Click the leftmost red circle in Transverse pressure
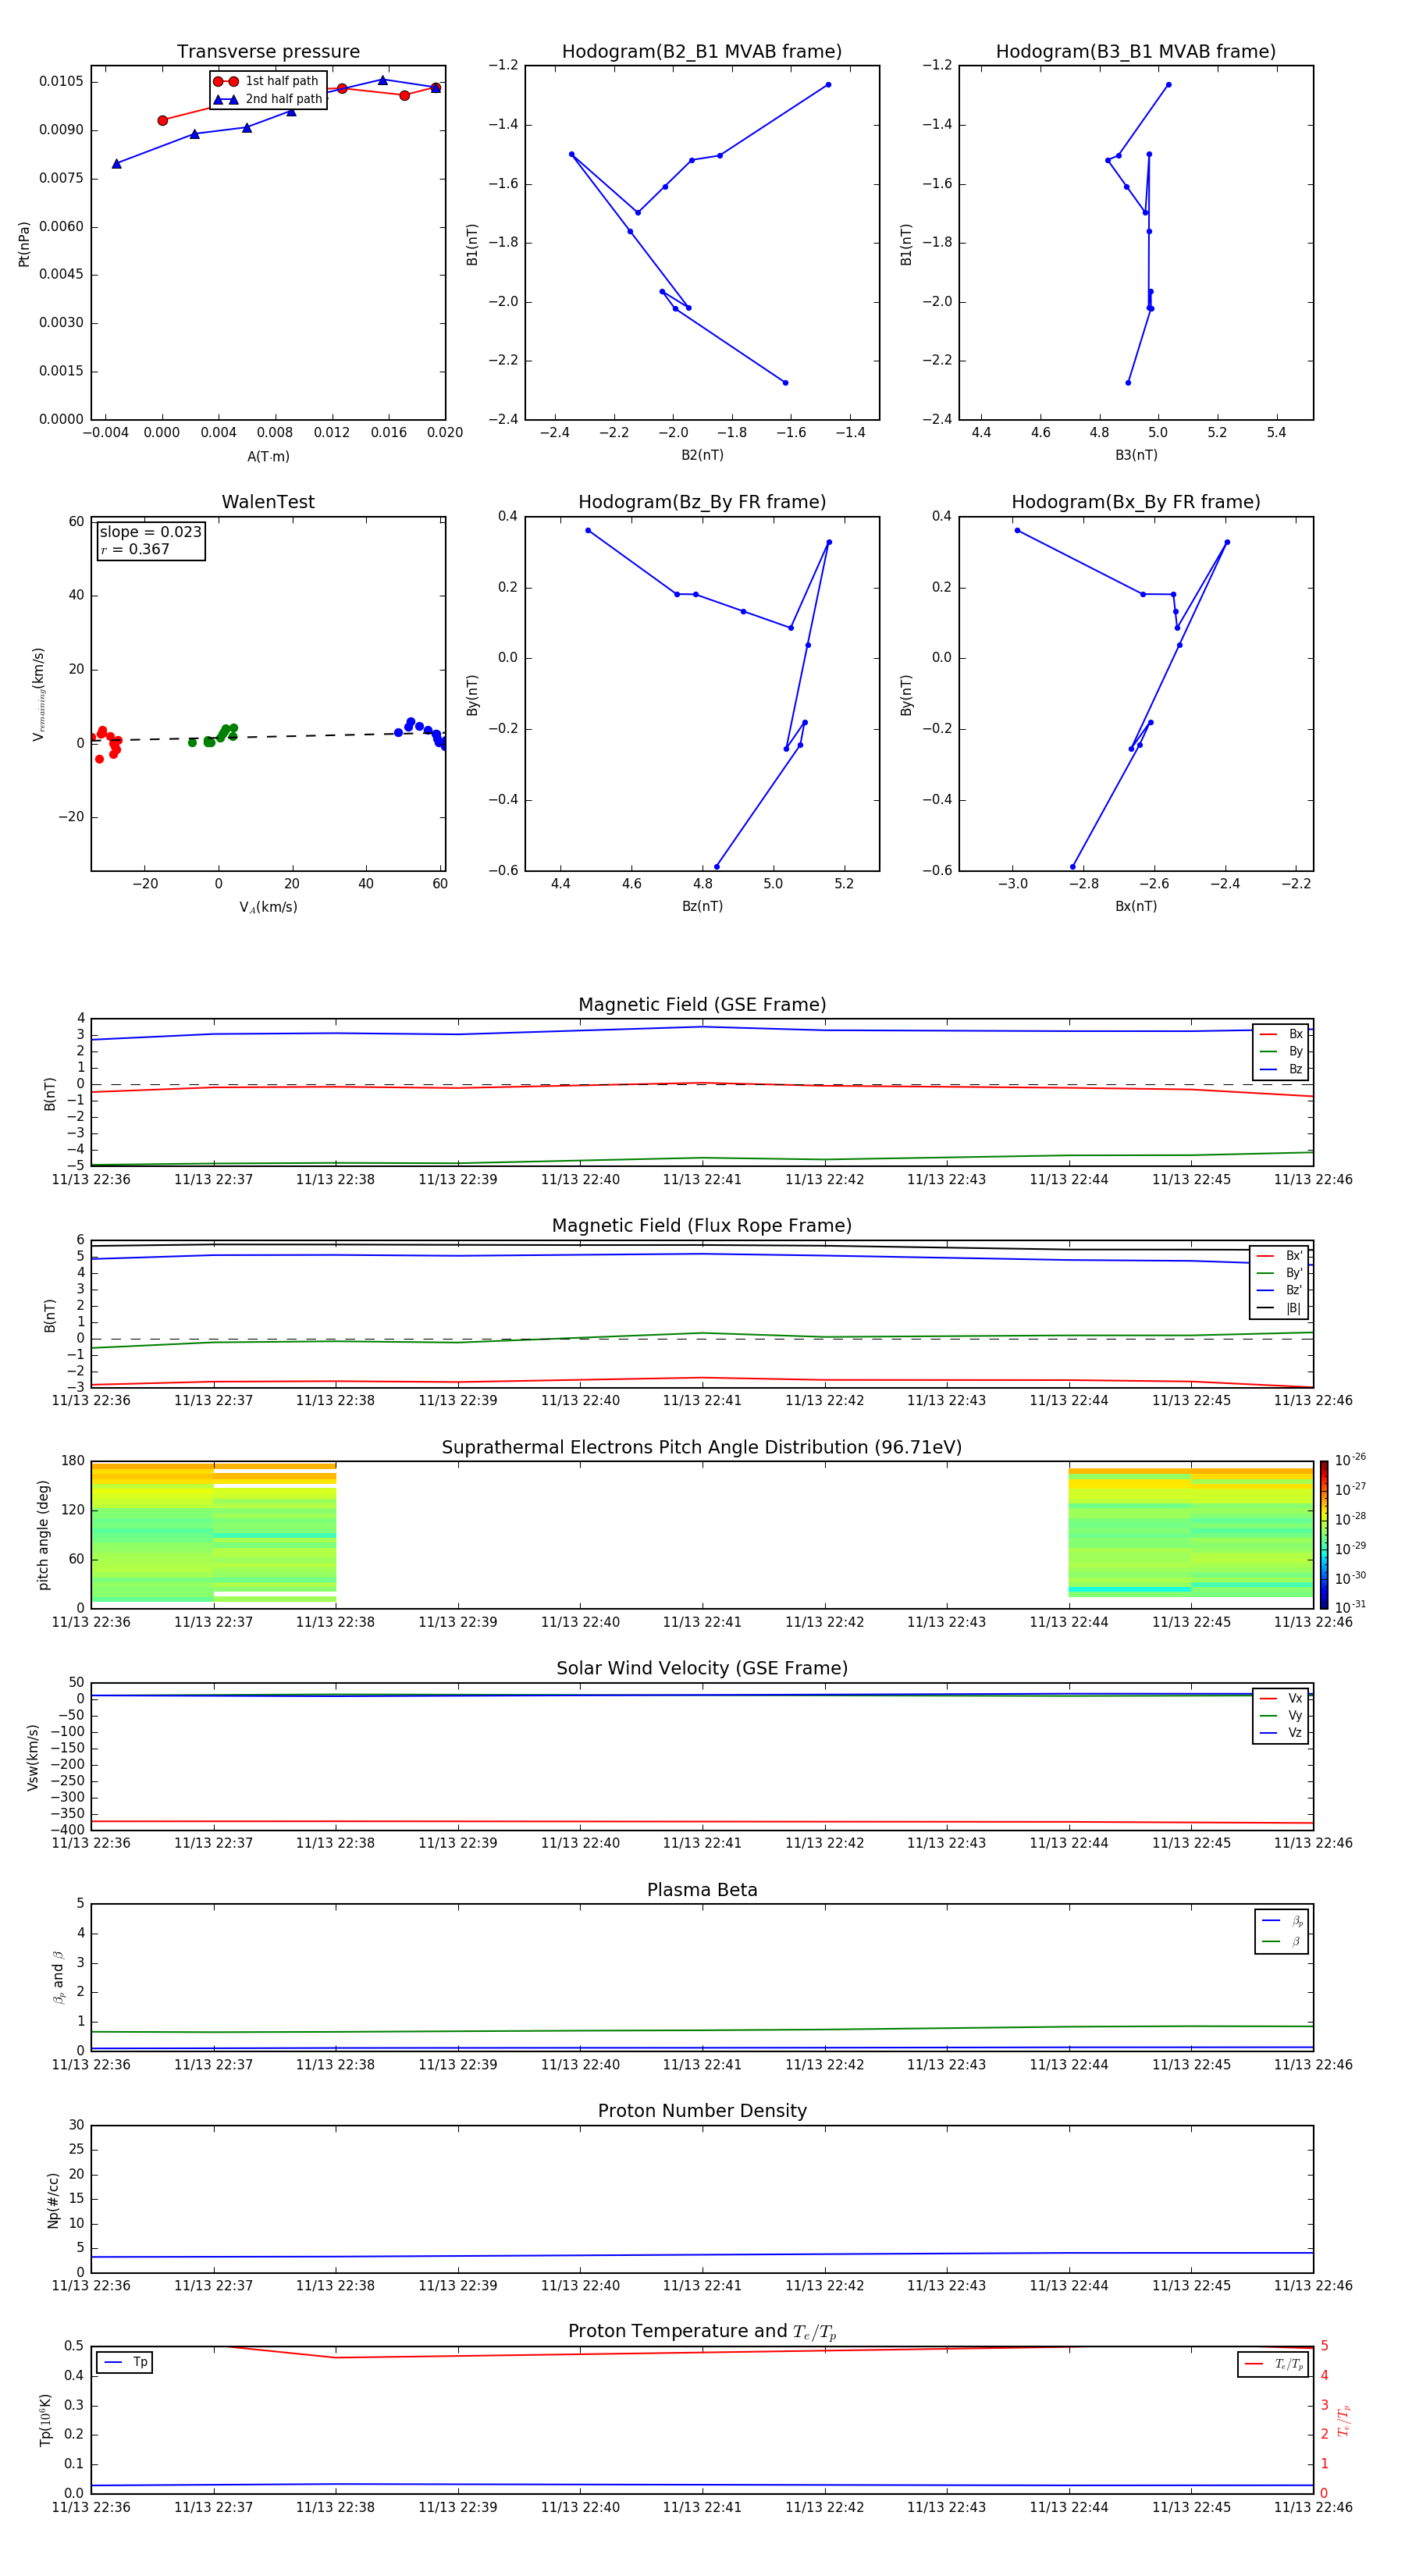The image size is (1405, 2576). pyautogui.click(x=163, y=121)
